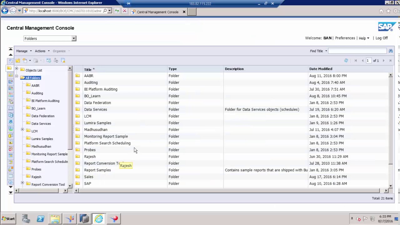Click the new folder toolbar icon
The height and width of the screenshot is (225, 400).
coord(18,60)
